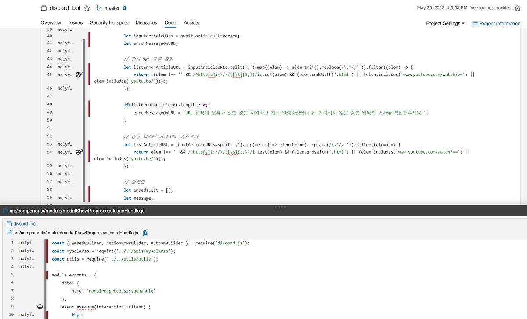The width and height of the screenshot is (527, 319).
Task: Mark discord_bot as favorite with the star
Action: click(87, 8)
